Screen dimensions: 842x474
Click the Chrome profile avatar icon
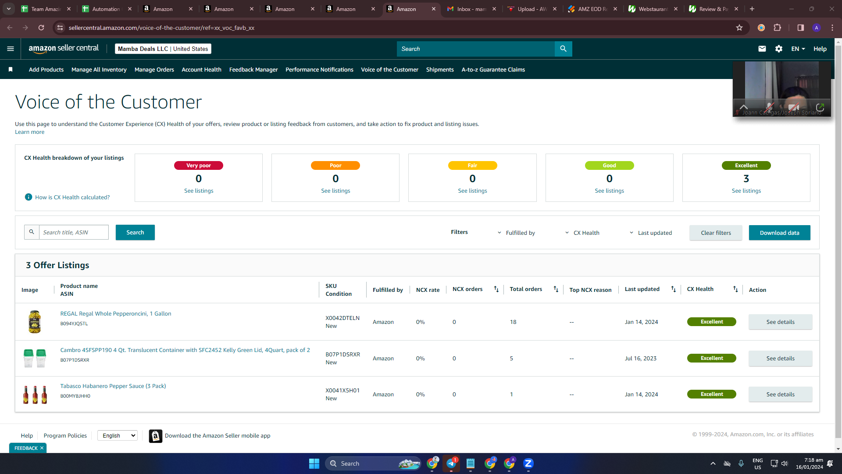click(817, 28)
